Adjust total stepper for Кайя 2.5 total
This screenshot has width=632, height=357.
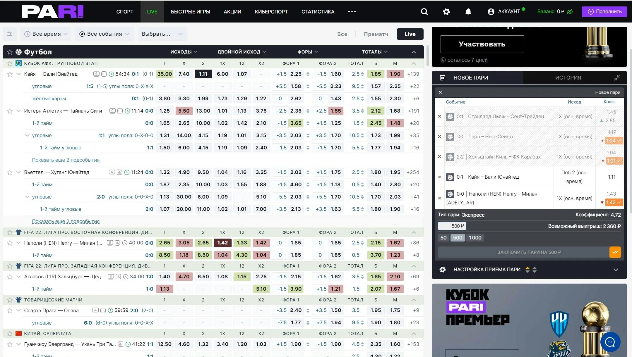point(362,74)
